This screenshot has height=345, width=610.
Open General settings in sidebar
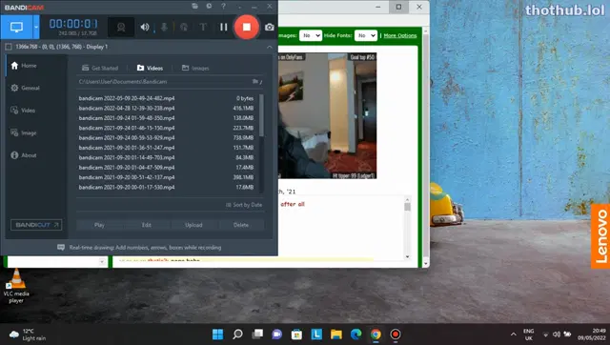click(x=26, y=88)
